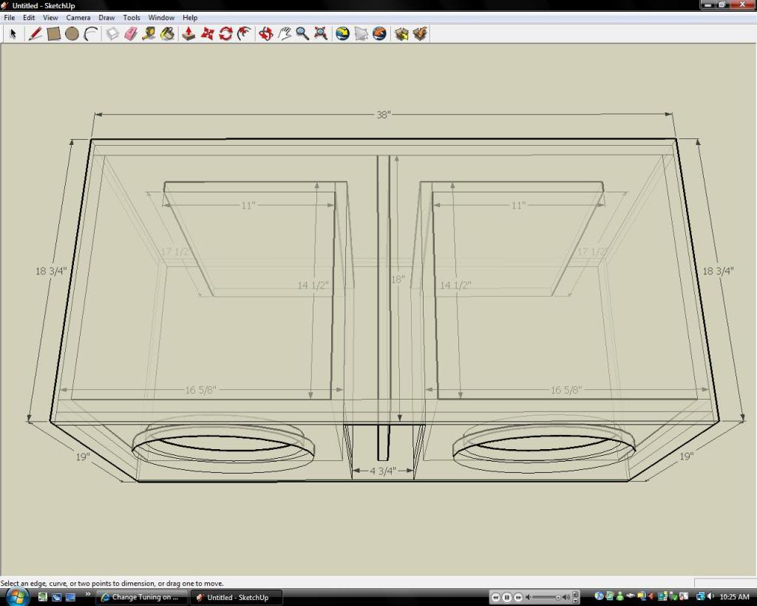This screenshot has width=757, height=606.
Task: Select the Zoom magnifier tool
Action: 302,34
